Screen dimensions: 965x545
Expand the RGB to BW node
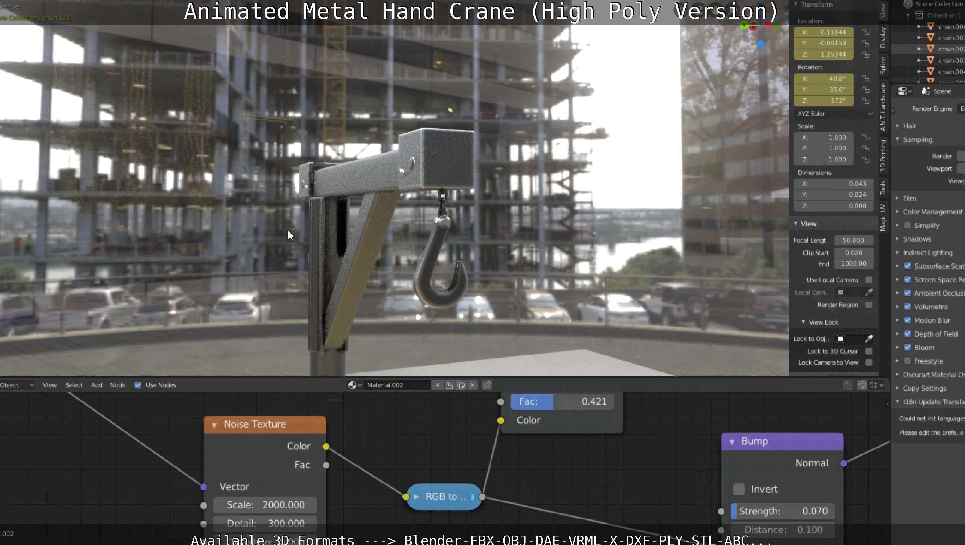[x=416, y=497]
